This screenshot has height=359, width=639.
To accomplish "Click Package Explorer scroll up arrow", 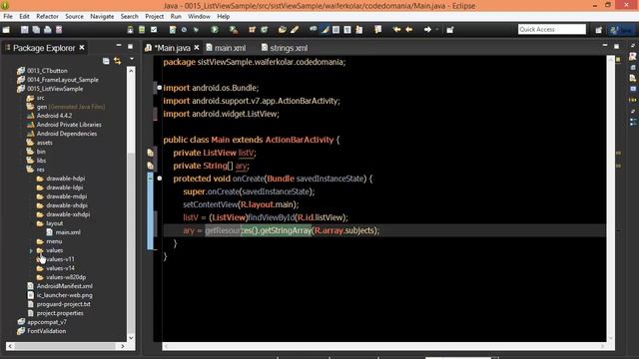I will pyautogui.click(x=131, y=71).
